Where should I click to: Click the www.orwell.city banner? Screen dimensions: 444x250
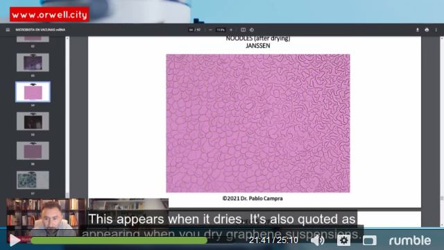[x=49, y=15]
